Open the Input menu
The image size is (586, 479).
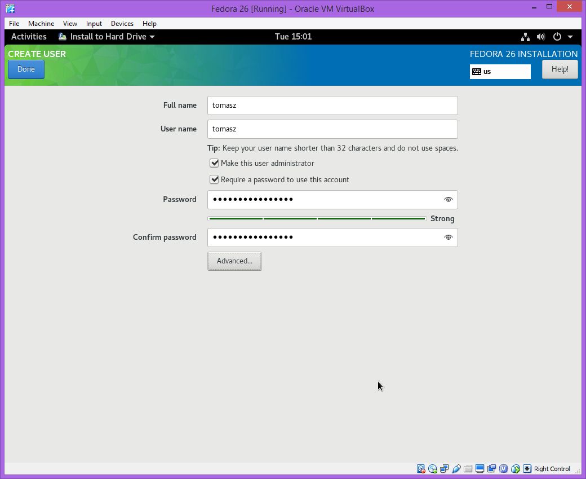pyautogui.click(x=94, y=24)
